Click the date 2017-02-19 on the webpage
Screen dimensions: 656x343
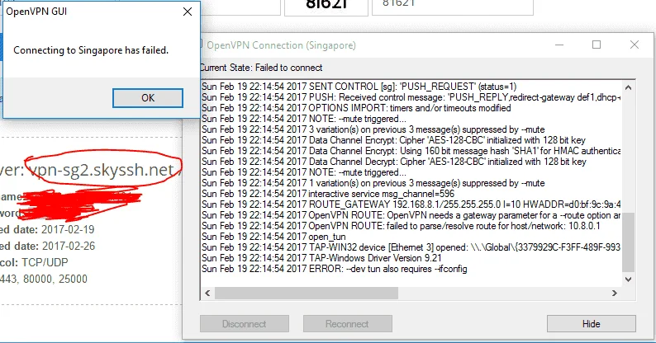[68, 229]
